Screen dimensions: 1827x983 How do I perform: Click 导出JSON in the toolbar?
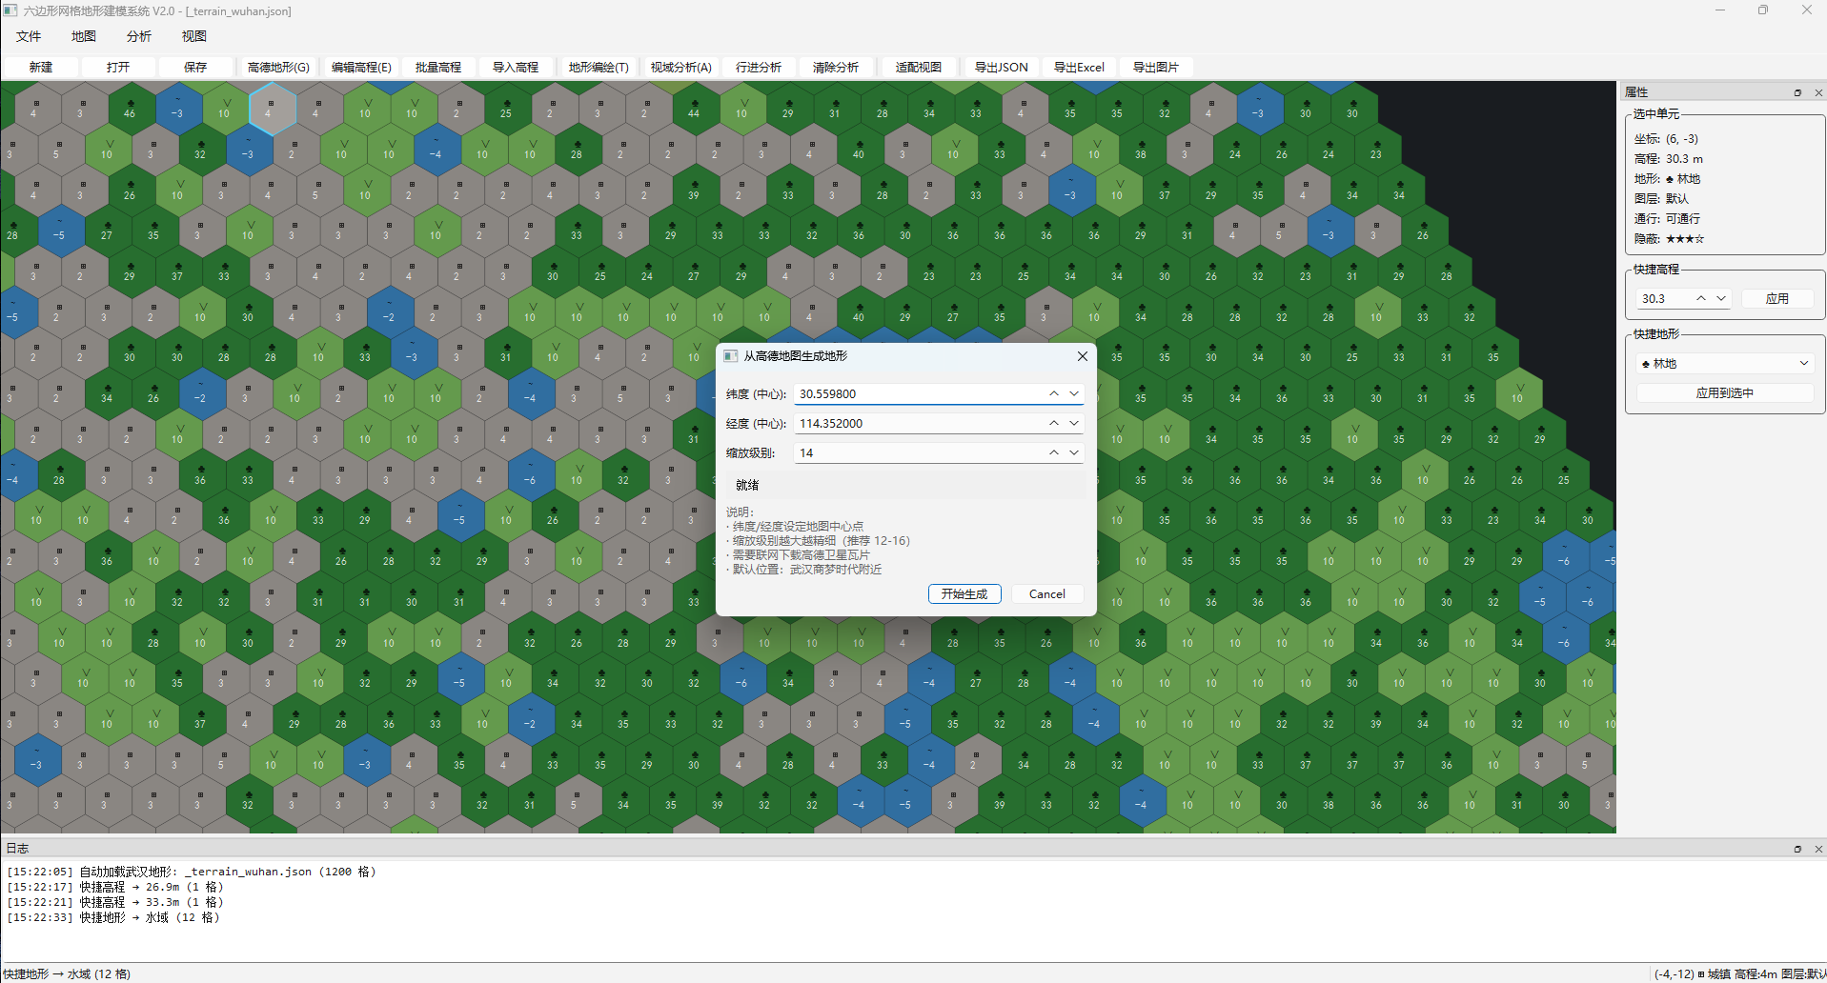pyautogui.click(x=1001, y=68)
